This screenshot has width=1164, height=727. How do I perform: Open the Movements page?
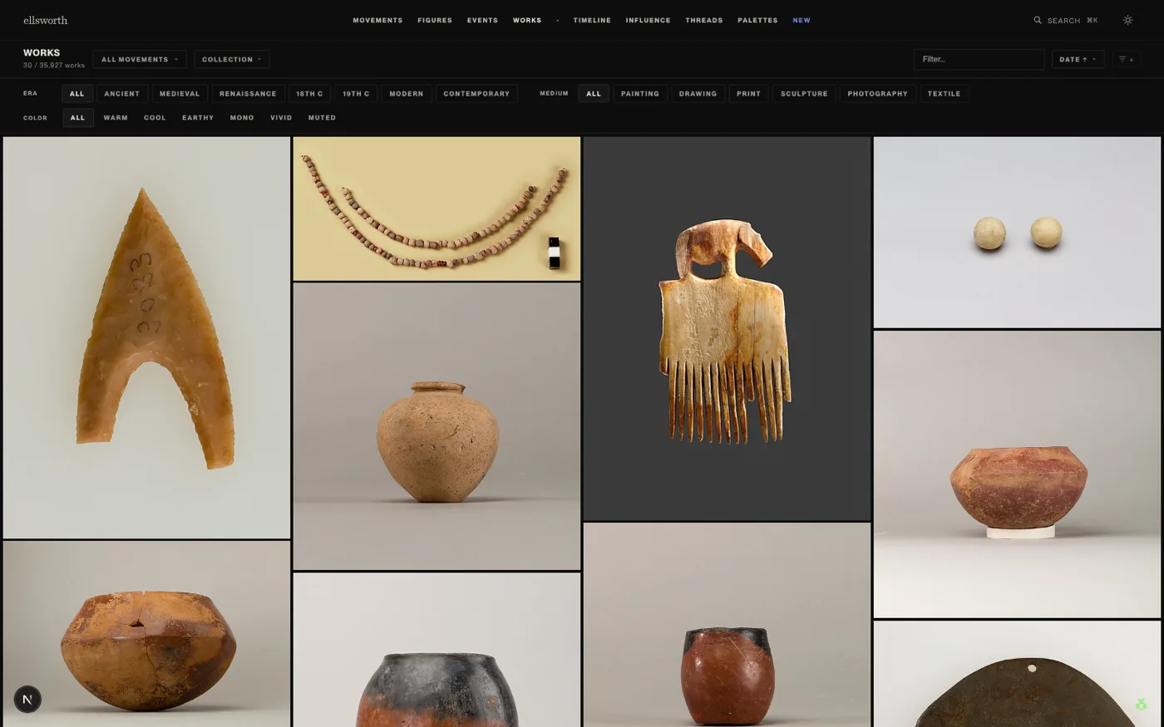pos(377,20)
